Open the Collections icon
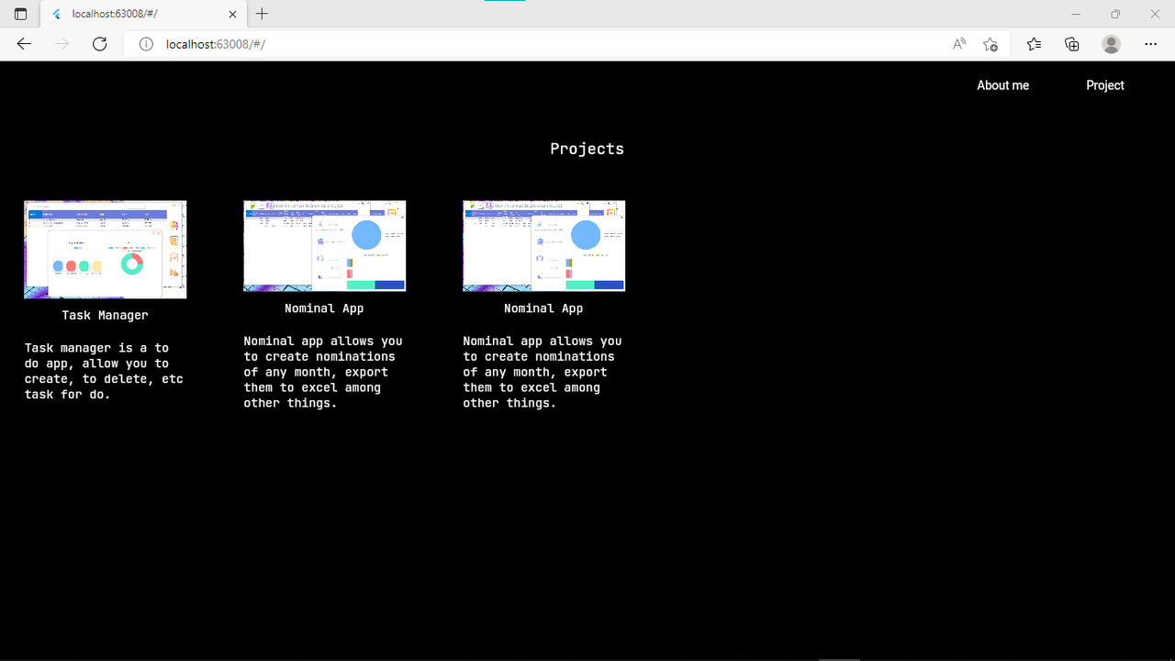The height and width of the screenshot is (661, 1175). coord(1071,43)
